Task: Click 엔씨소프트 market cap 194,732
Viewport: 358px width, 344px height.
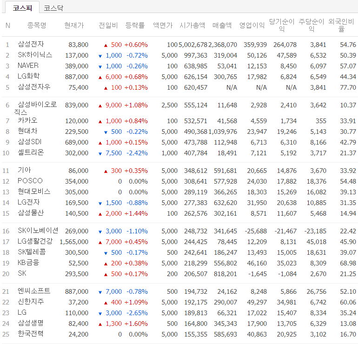Action: pos(196,291)
